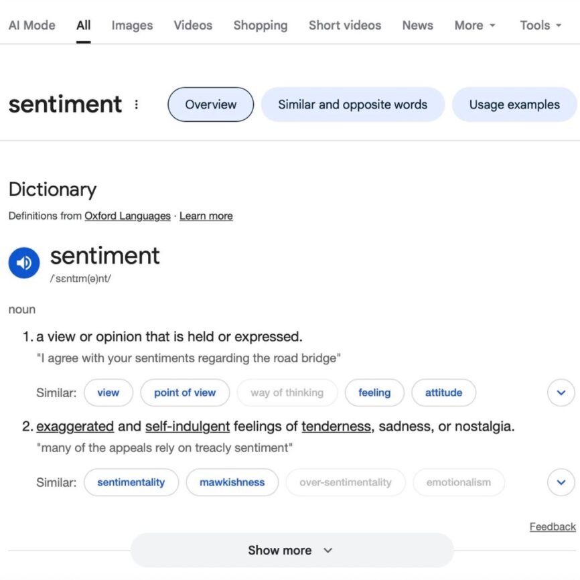The image size is (580, 580).
Task: Follow the underlined 'self-indulgent' word link
Action: click(188, 426)
